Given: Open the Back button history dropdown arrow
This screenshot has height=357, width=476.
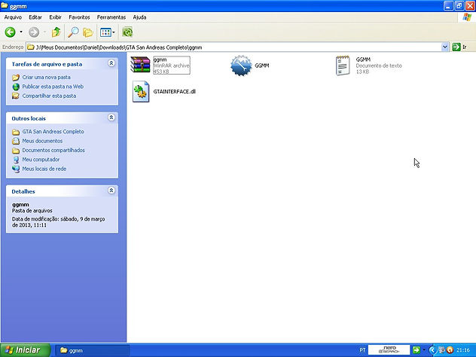Looking at the screenshot, I should (x=21, y=32).
